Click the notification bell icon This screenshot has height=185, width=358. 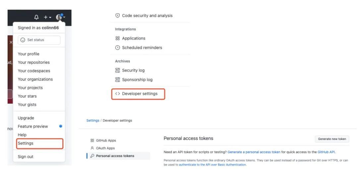tap(36, 17)
